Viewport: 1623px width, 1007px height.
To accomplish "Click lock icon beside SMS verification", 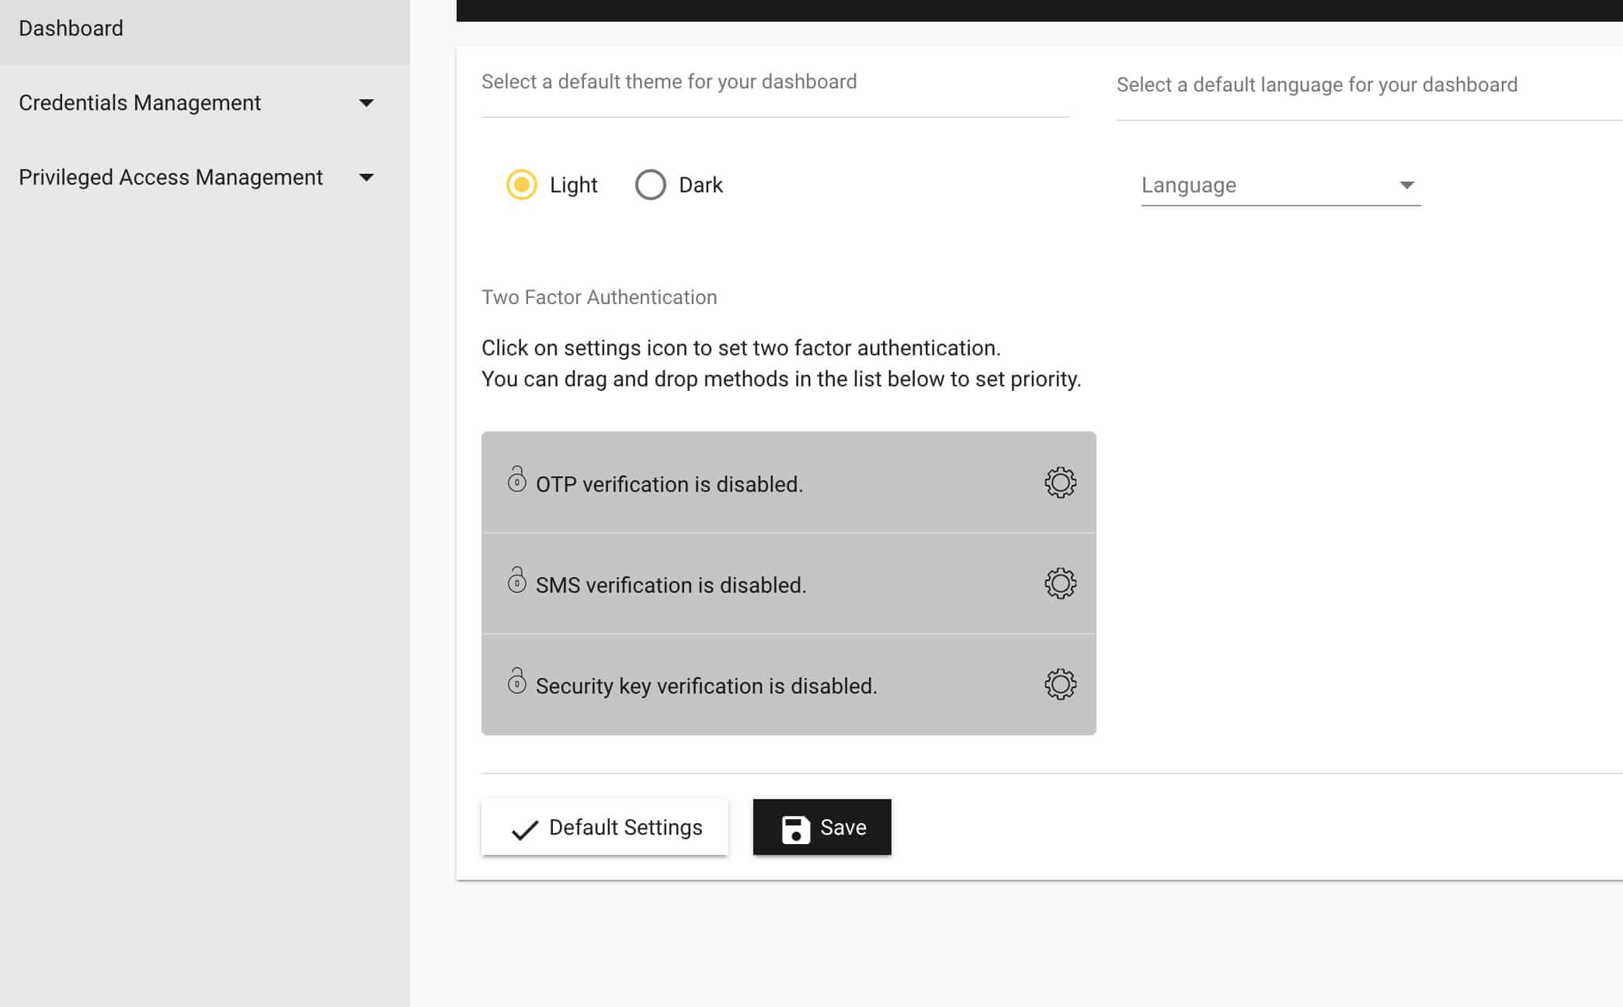I will (517, 580).
